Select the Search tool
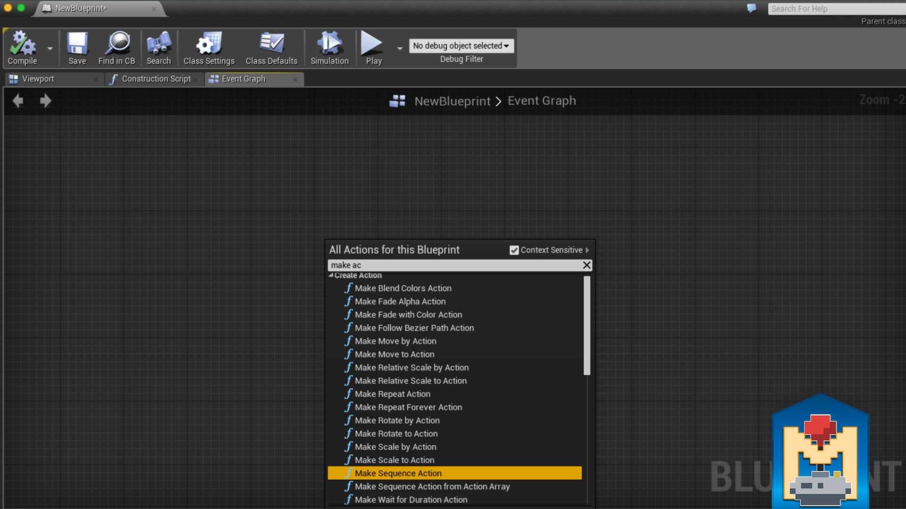The height and width of the screenshot is (509, 906). coord(159,47)
